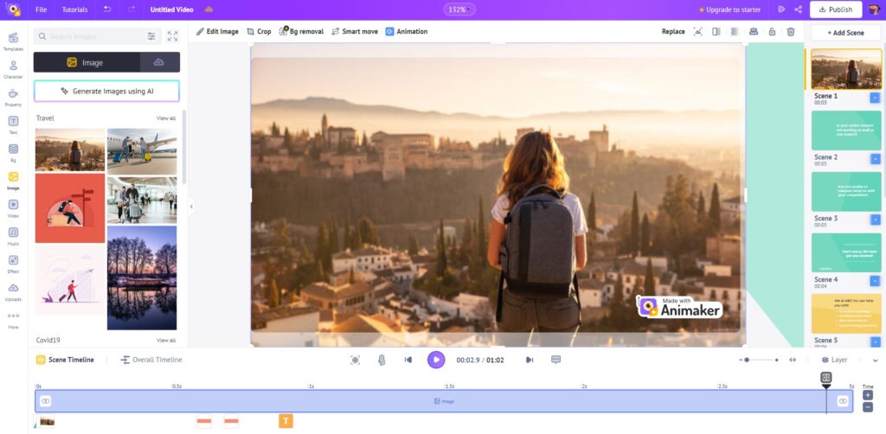Image resolution: width=886 pixels, height=434 pixels.
Task: Open the Tutorials menu
Action: pos(74,10)
